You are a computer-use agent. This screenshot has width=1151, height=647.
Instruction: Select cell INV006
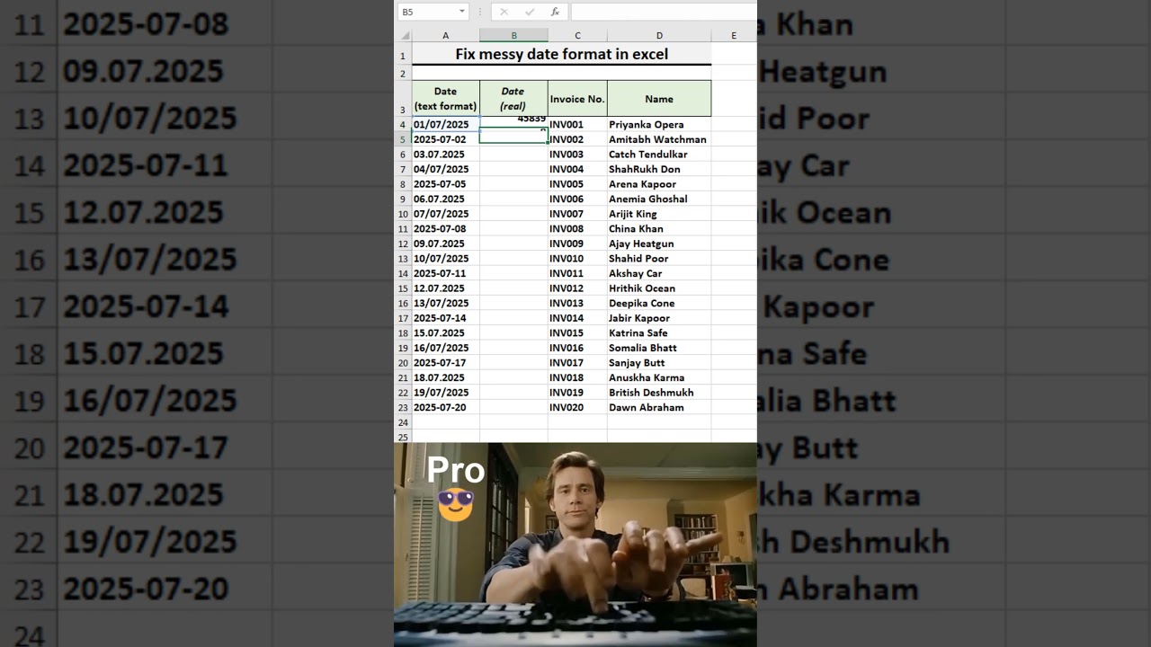point(577,199)
